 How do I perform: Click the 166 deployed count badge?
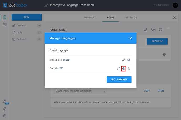[39, 26]
